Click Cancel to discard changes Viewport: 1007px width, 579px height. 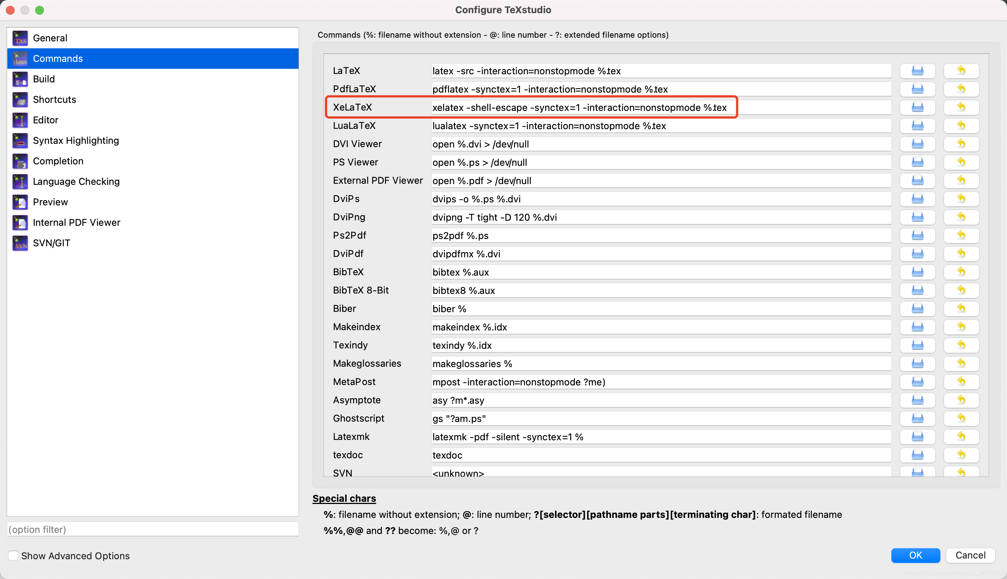(970, 555)
